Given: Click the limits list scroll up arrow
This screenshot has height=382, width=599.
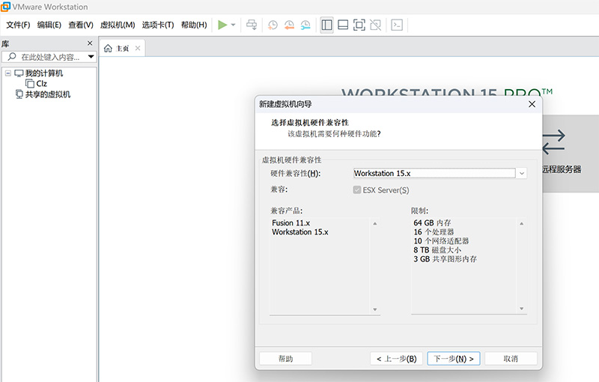Looking at the screenshot, I should tap(521, 223).
